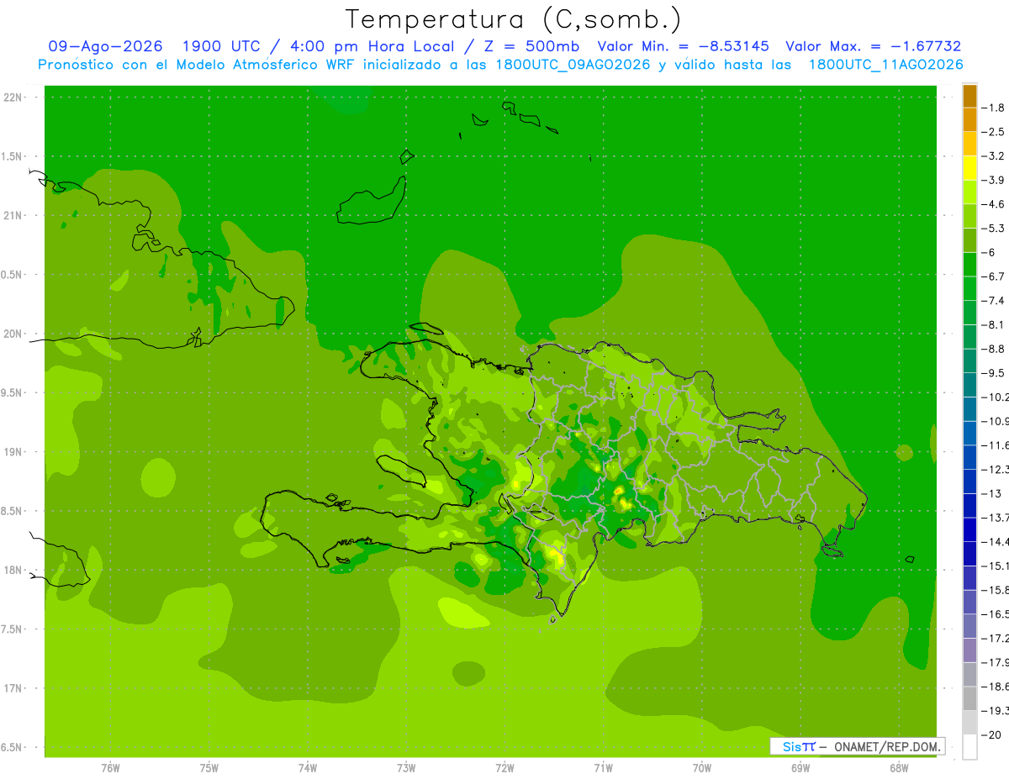The height and width of the screenshot is (779, 1009).
Task: Click the '-16.5' legend value
Action: pos(995,614)
